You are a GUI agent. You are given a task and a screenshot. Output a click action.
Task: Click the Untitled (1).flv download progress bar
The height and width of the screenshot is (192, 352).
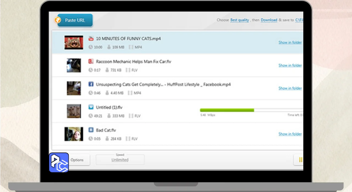coord(252,110)
